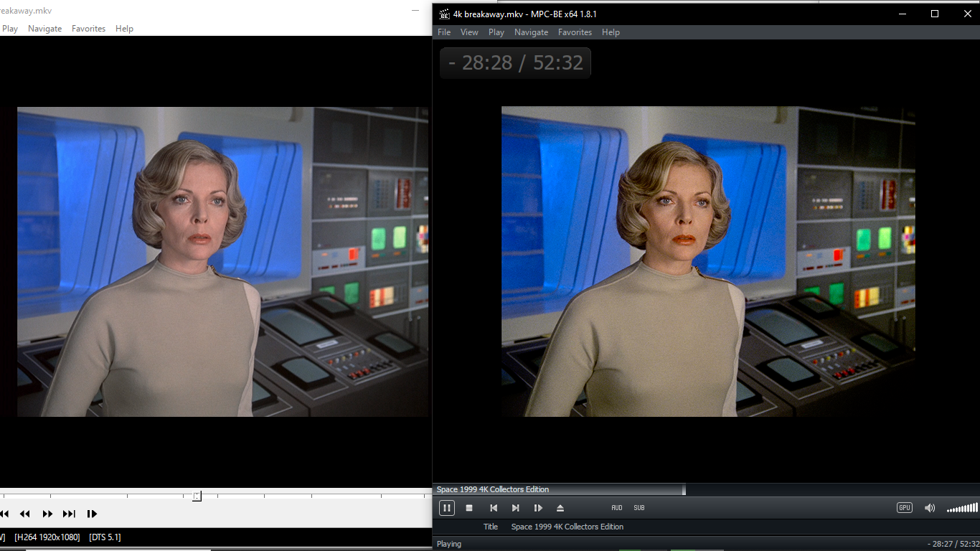
Task: Open Favorites menu in the left player window
Action: coord(88,29)
